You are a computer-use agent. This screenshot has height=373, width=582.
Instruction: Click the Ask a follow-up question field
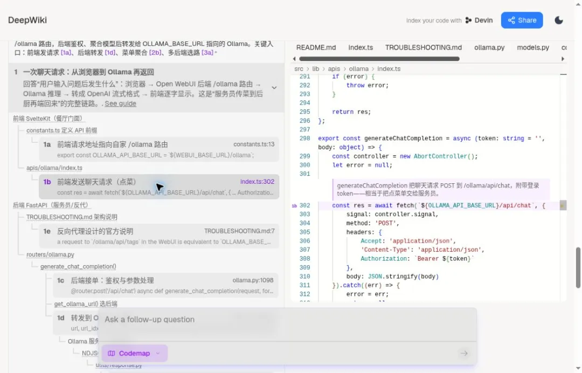[x=287, y=320]
